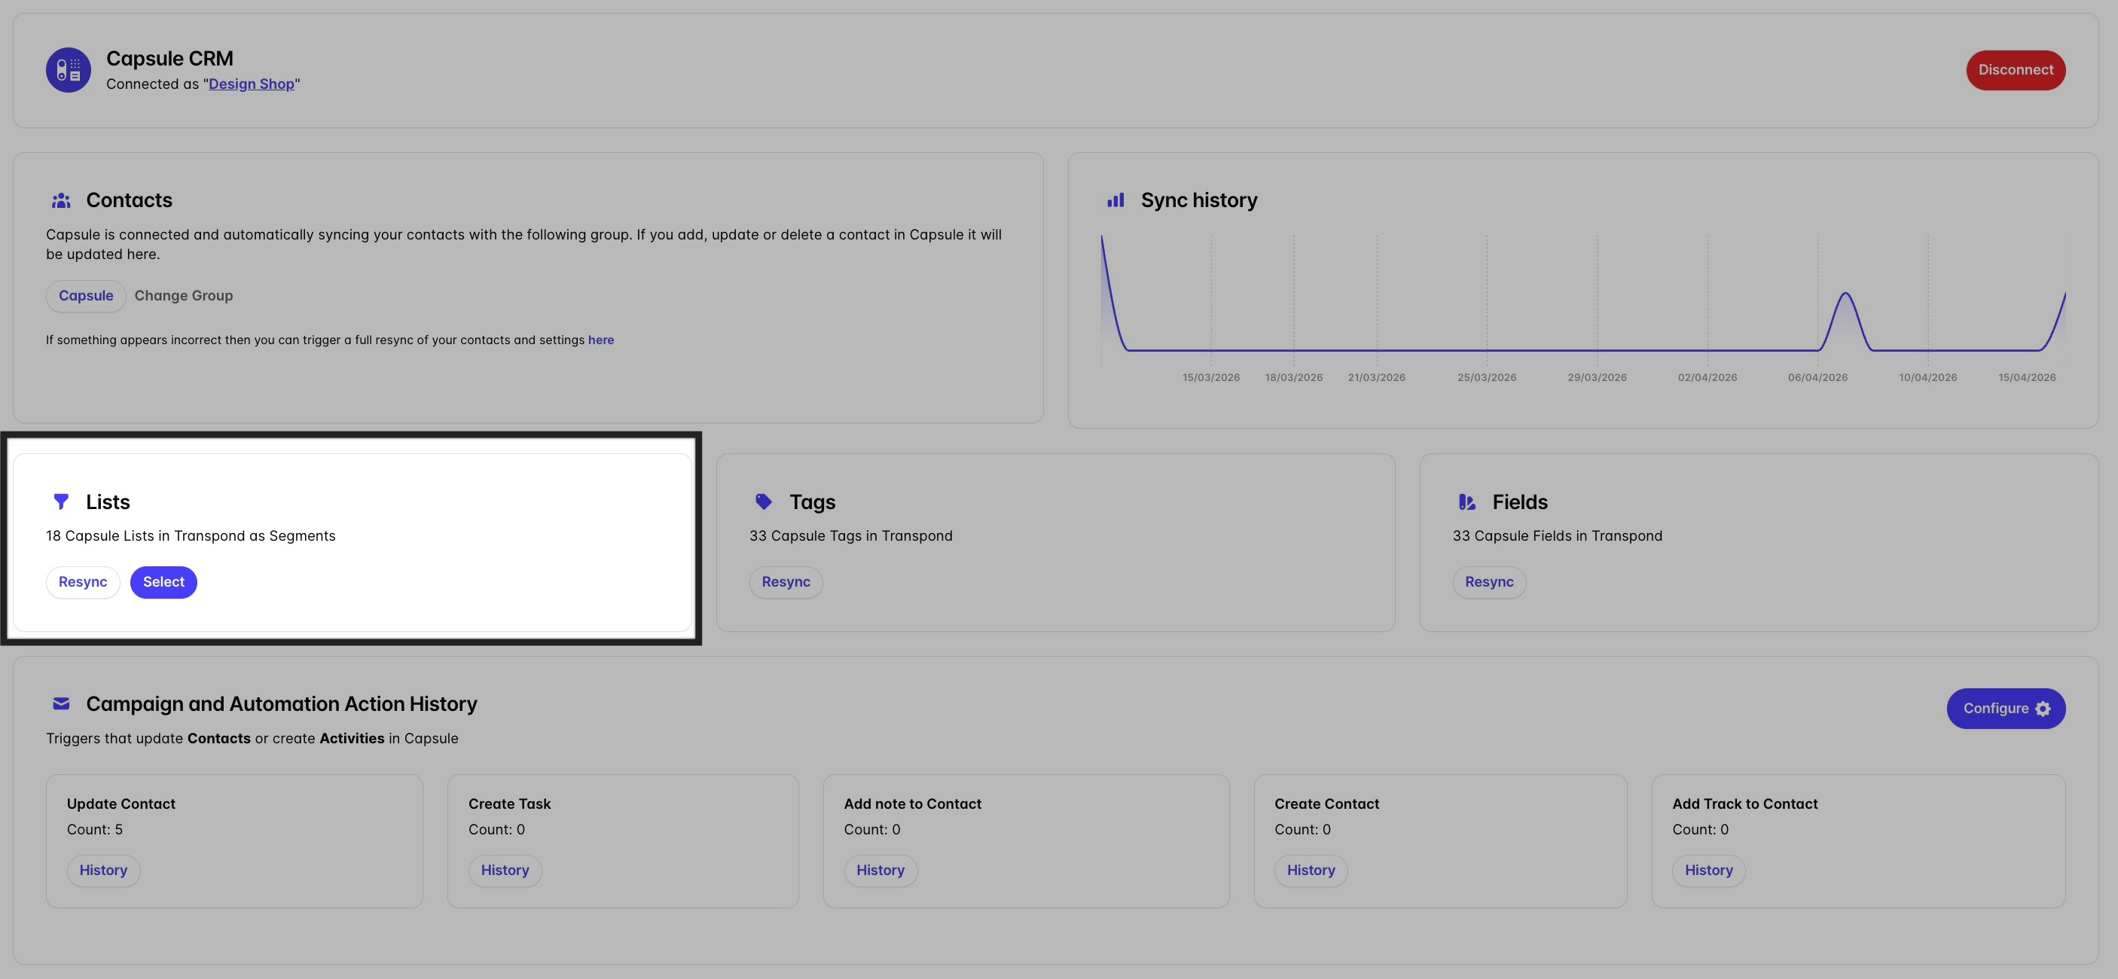Click the 15/04/2026 date label on chart
The height and width of the screenshot is (979, 2118).
coord(2027,378)
